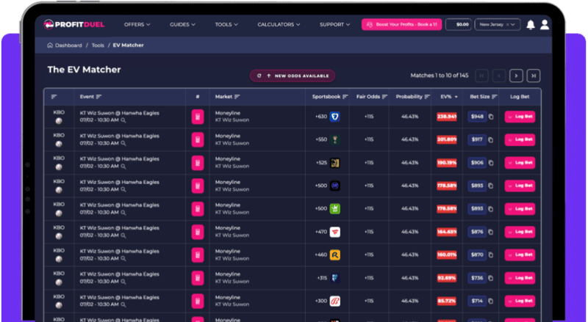This screenshot has width=588, height=322.
Task: Open the Support menu
Action: pos(334,25)
